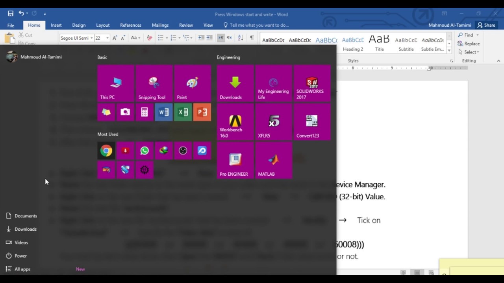The image size is (504, 283).
Task: Open Google Chrome from Most Used
Action: pos(106,151)
